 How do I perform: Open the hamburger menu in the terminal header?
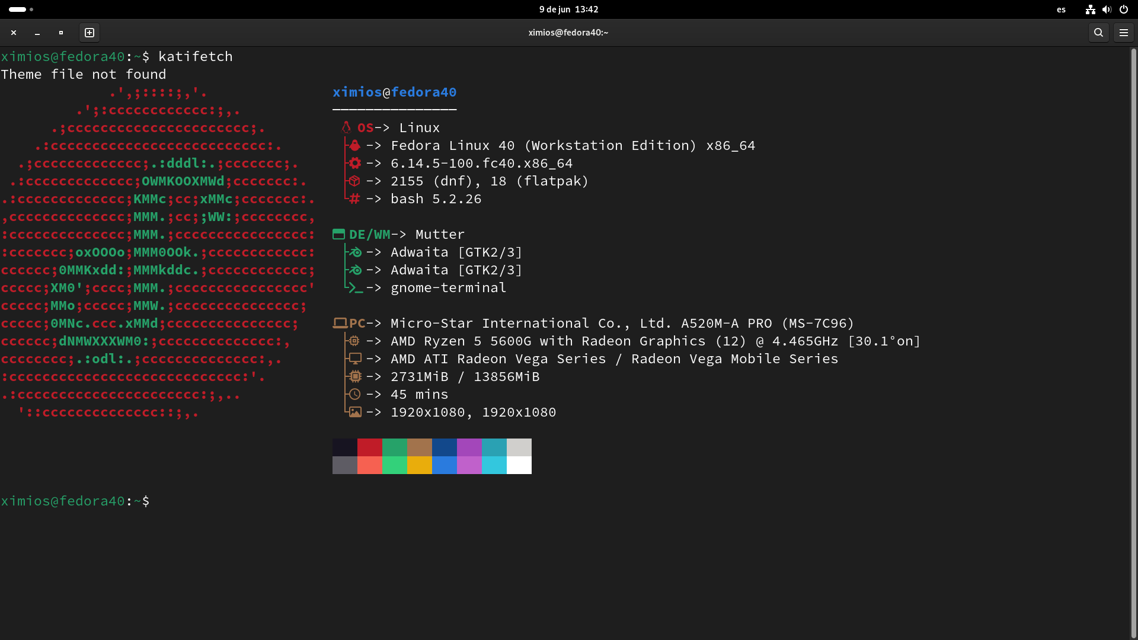[x=1123, y=33]
